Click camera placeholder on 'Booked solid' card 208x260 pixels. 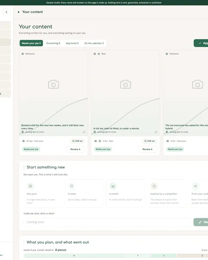click(53, 84)
